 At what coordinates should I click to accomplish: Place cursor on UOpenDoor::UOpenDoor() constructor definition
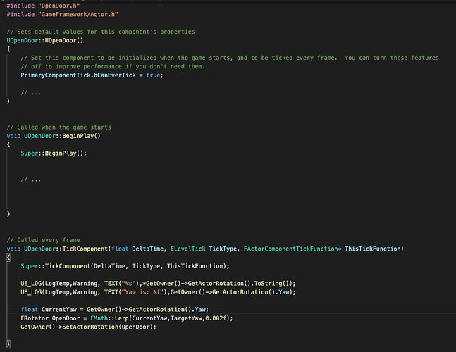click(45, 40)
